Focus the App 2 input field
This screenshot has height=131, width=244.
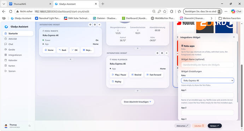coord(208,113)
